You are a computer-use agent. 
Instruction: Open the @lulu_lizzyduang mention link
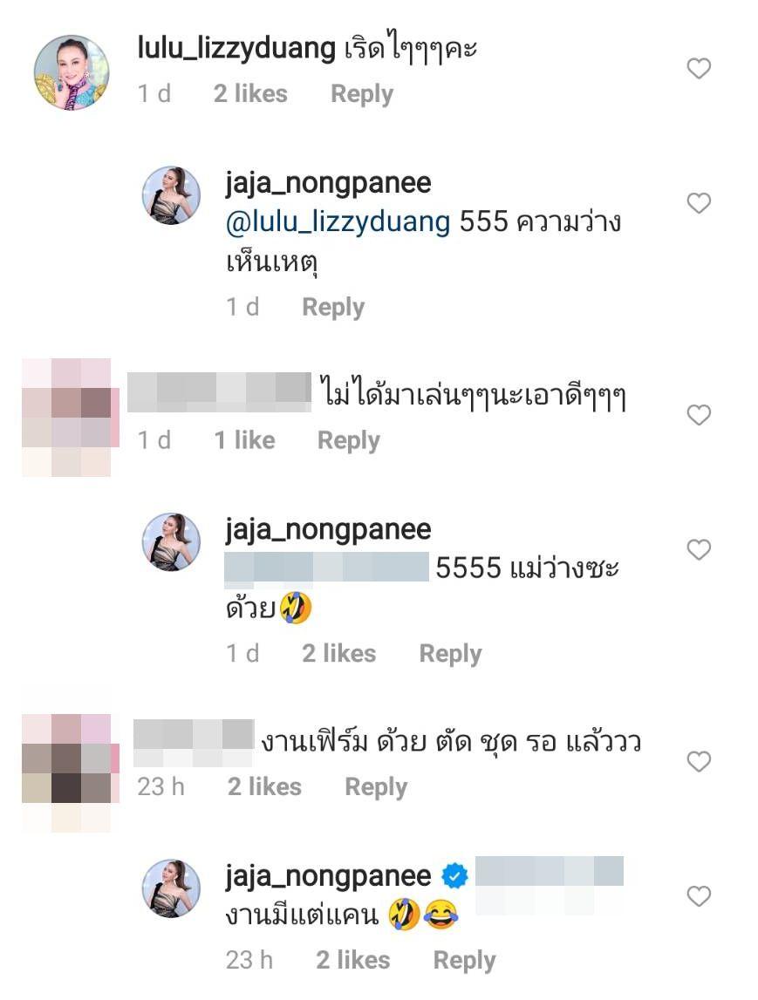coord(338,222)
